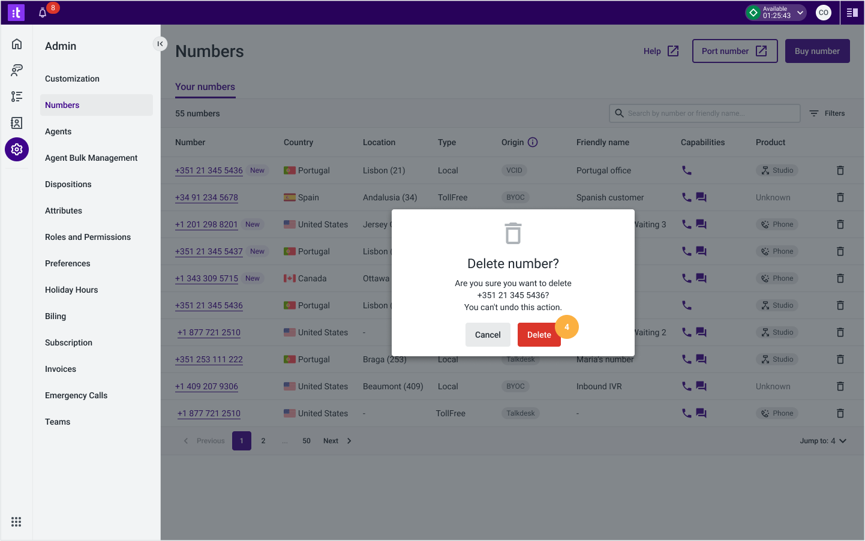This screenshot has height=541, width=865.
Task: Expand the Jump to page selector
Action: point(824,440)
